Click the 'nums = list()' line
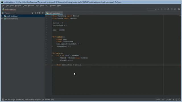Image resolution: width=182 pixels, height=102 pixels. pyautogui.click(x=59, y=30)
